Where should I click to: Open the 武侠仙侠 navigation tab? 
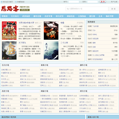click(26, 16)
